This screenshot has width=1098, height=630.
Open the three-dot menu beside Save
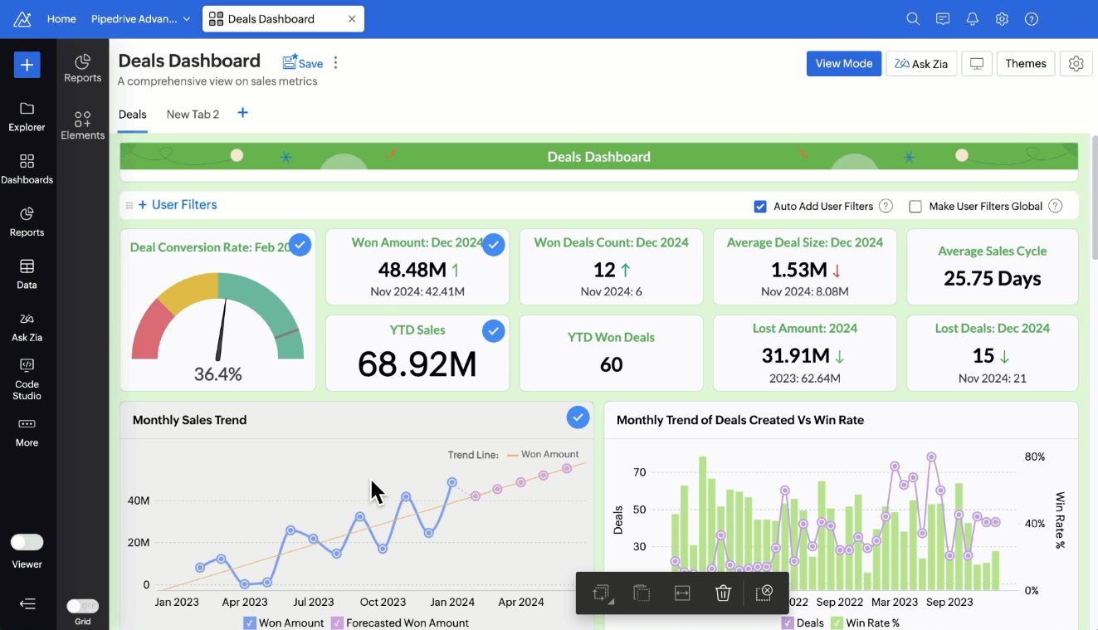point(335,63)
